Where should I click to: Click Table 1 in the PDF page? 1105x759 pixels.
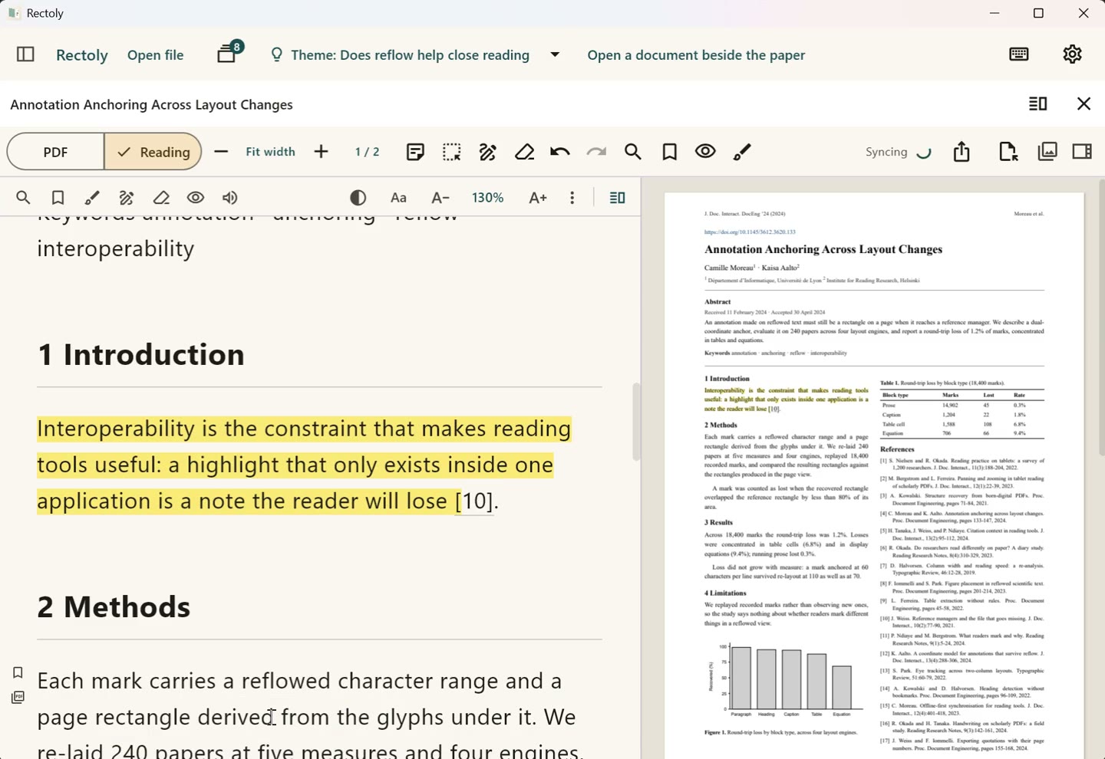[x=962, y=409]
